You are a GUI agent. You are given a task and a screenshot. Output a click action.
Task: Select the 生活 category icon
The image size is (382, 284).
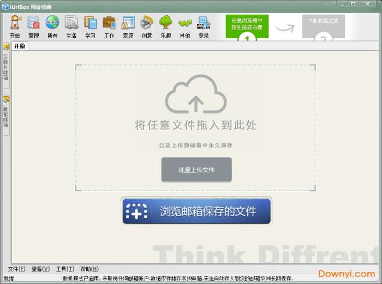[71, 27]
